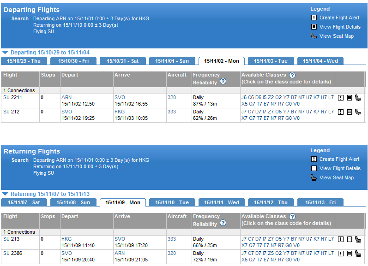Screen dimensions: 368x266
Task: Click help icon next to Frequency Reliability in departing table
Action: coord(223,82)
